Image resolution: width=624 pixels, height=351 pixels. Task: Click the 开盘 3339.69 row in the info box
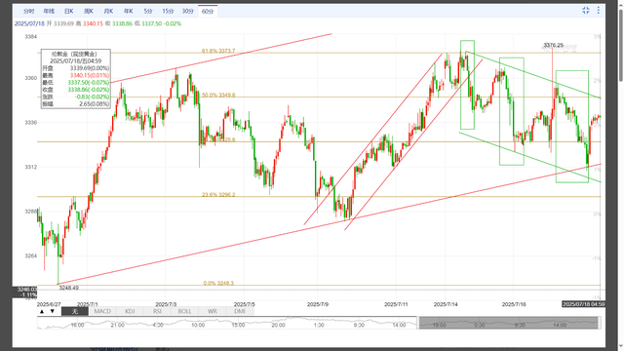point(76,68)
